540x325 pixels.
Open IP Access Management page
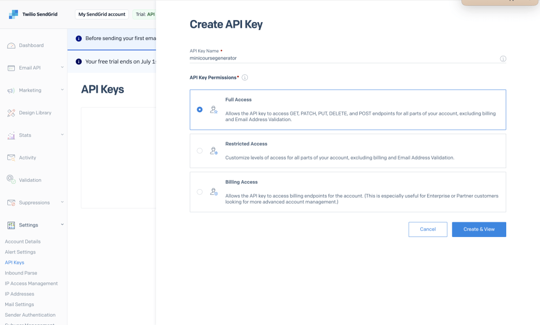[x=31, y=283]
